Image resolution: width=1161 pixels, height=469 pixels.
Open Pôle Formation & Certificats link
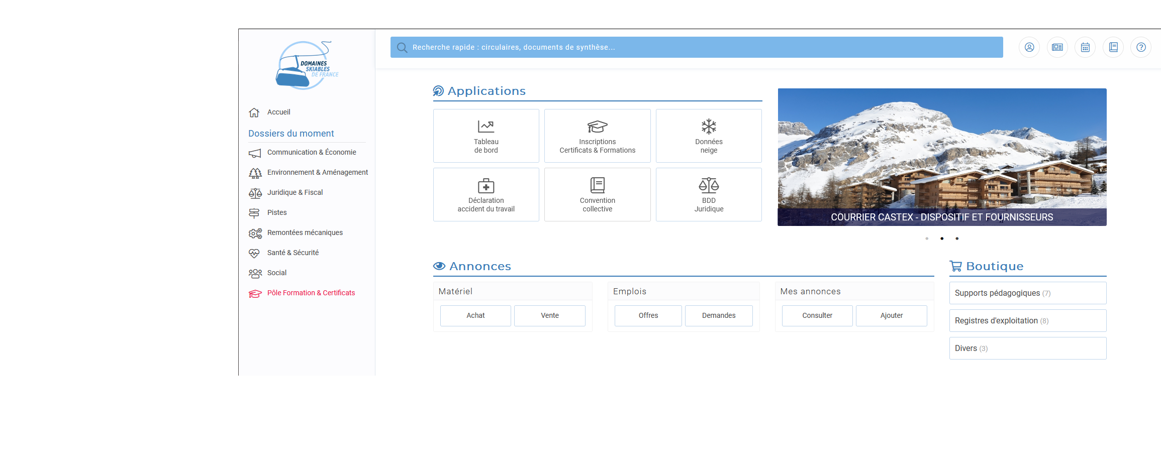tap(311, 293)
